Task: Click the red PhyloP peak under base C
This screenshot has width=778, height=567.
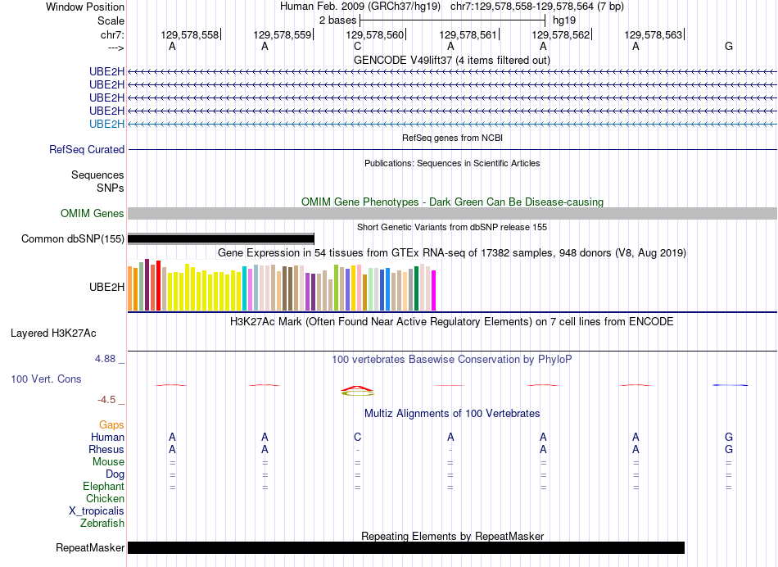Action: click(357, 388)
